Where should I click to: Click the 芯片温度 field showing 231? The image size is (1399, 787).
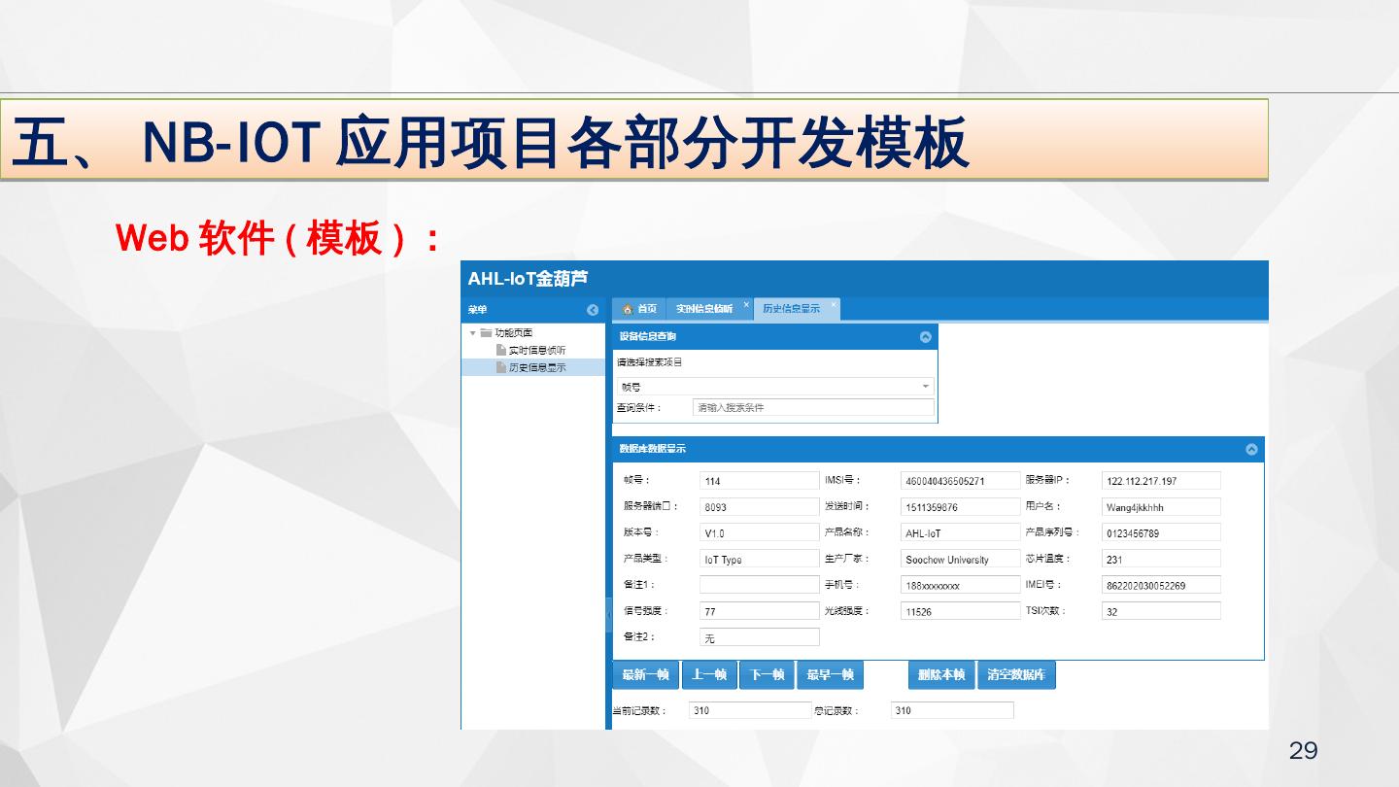(x=1162, y=560)
